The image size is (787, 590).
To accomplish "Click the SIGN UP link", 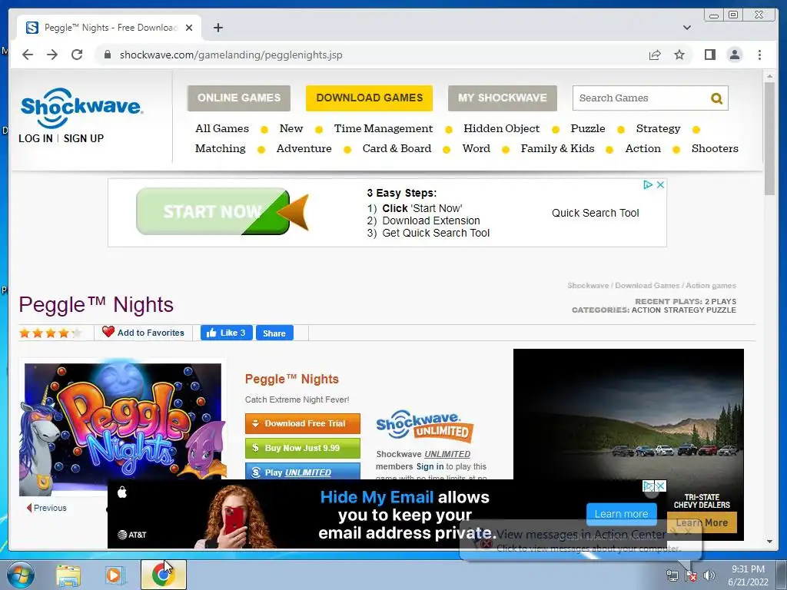I will point(83,138).
